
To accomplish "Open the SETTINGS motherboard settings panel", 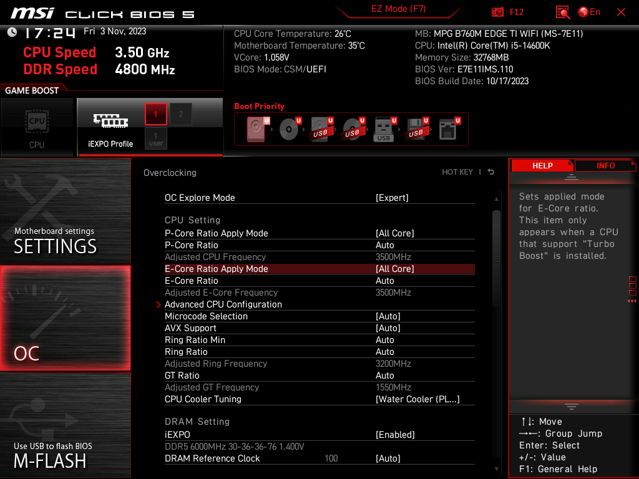I will click(x=65, y=211).
